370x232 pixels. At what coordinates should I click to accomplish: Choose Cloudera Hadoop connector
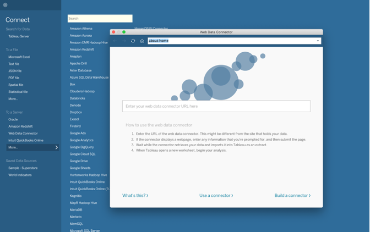82,91
